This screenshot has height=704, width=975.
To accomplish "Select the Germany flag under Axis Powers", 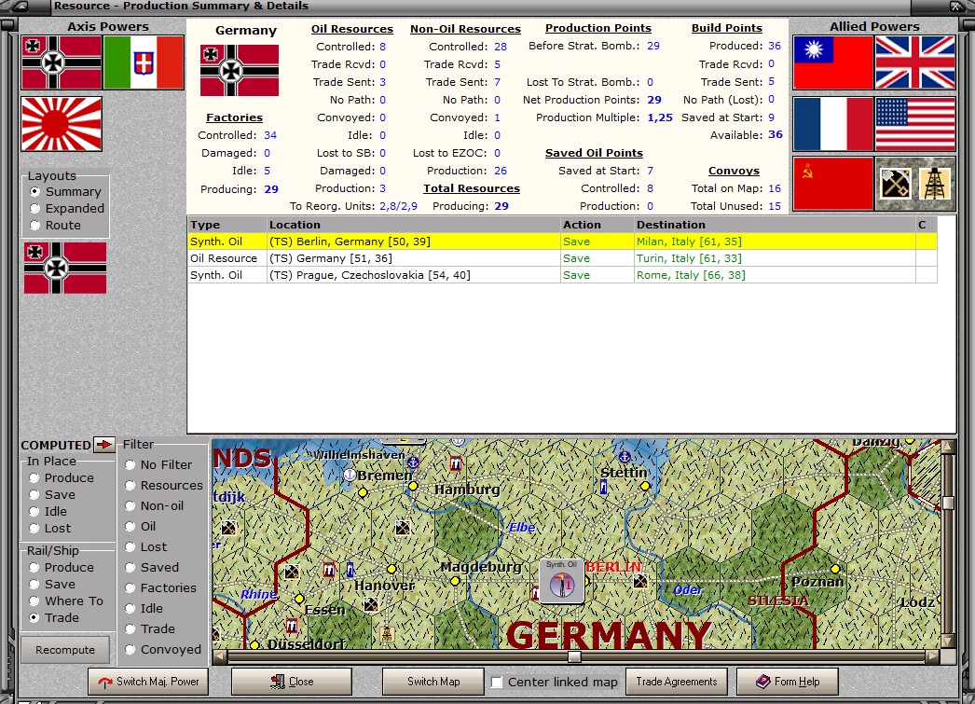I will pyautogui.click(x=62, y=62).
